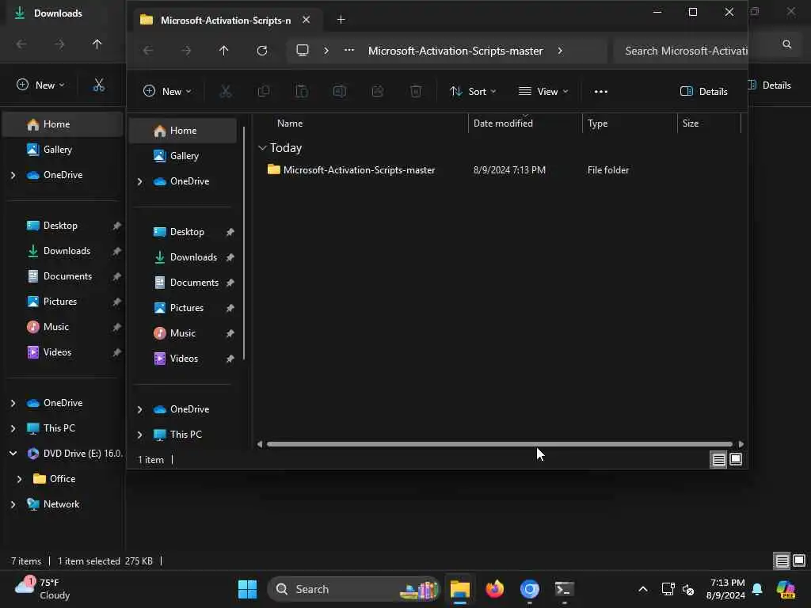Click the Back arrow in front window
Viewport: 811px width, 608px height.
point(148,51)
